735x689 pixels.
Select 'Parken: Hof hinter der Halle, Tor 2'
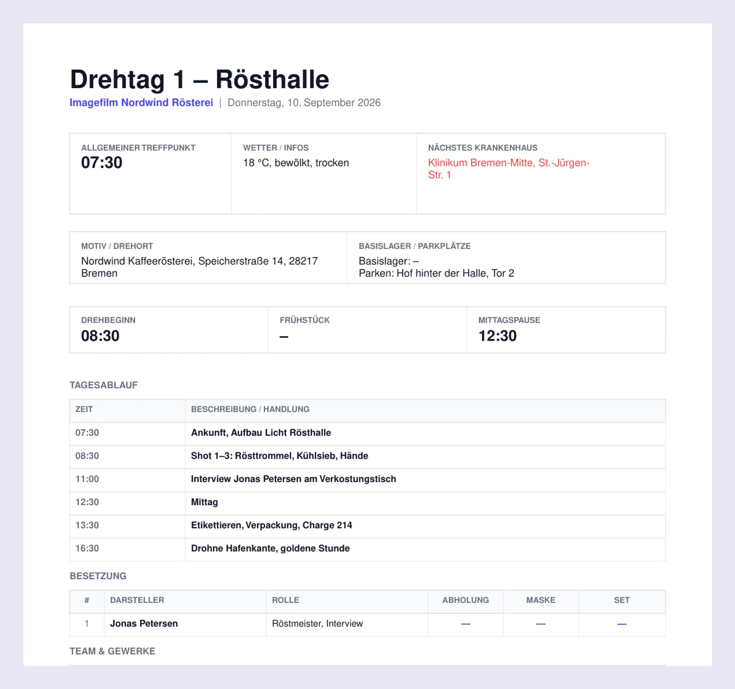point(437,273)
